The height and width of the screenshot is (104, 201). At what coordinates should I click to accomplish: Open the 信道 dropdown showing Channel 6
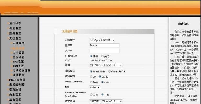point(106,65)
